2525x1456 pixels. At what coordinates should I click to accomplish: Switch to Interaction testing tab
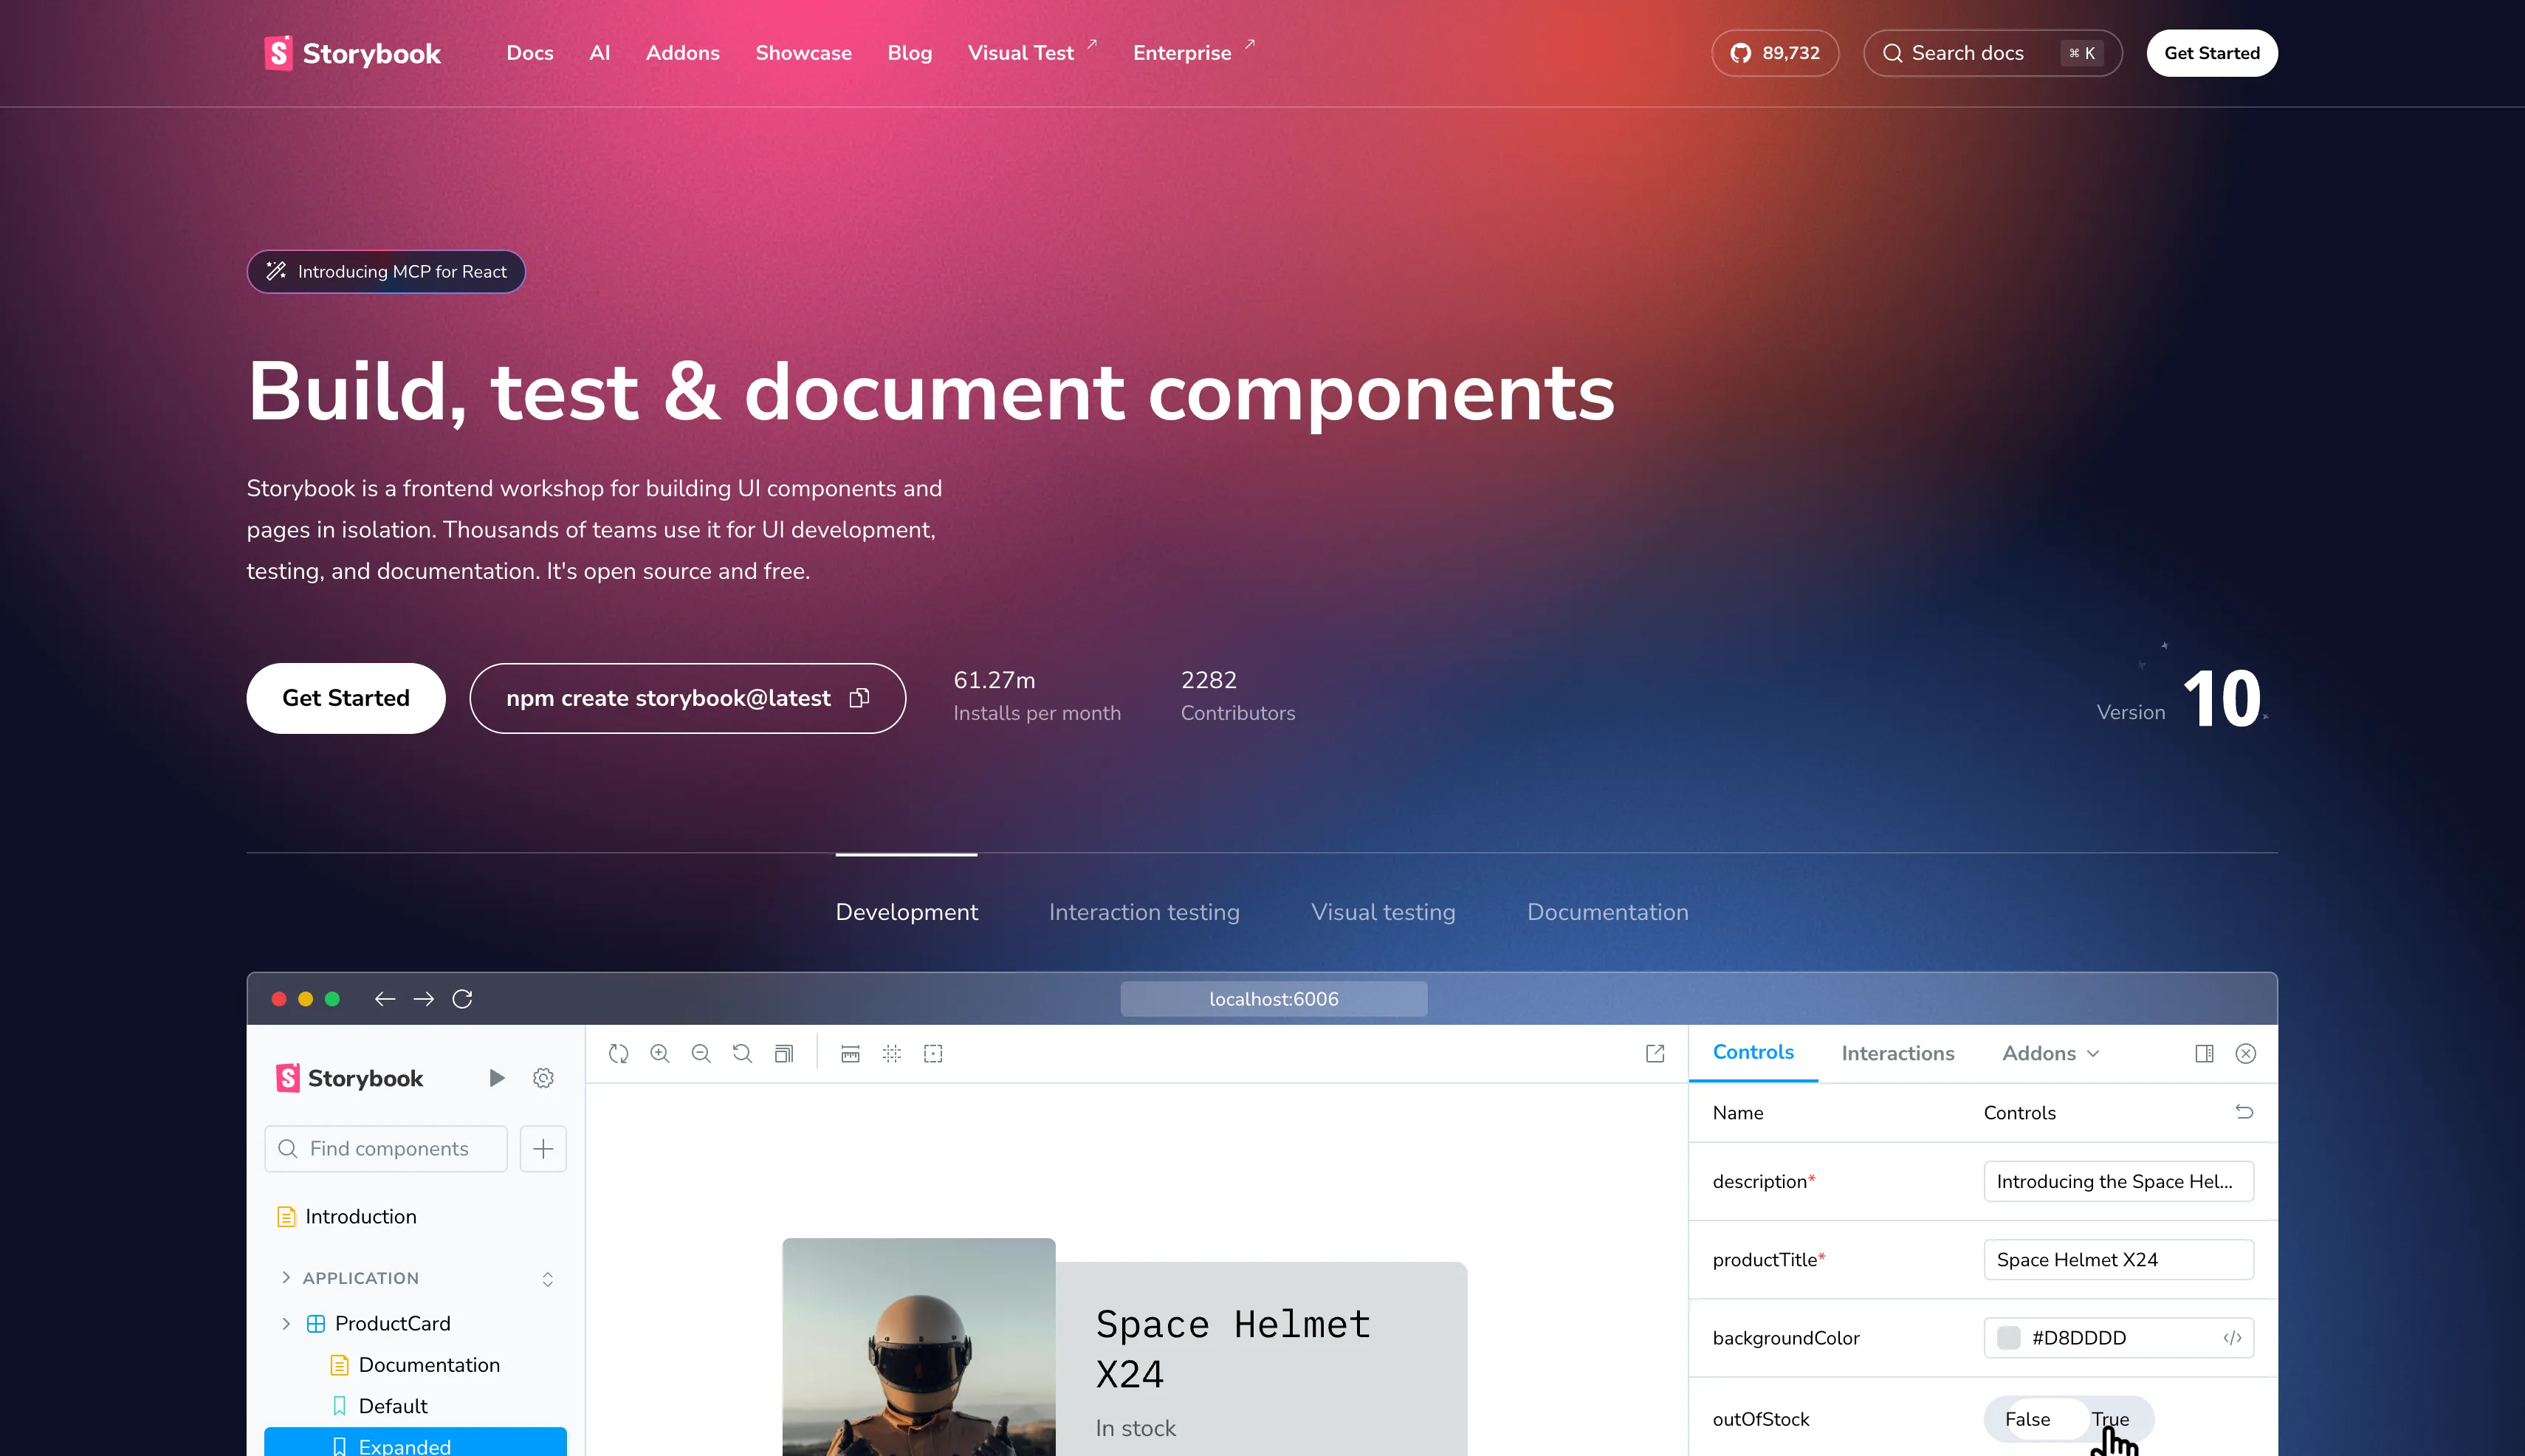1144,912
